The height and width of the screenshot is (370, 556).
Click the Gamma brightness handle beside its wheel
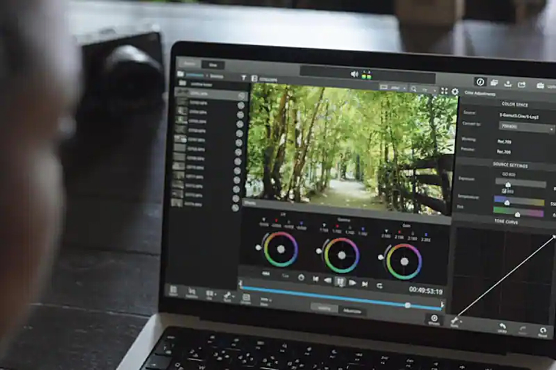coord(319,251)
